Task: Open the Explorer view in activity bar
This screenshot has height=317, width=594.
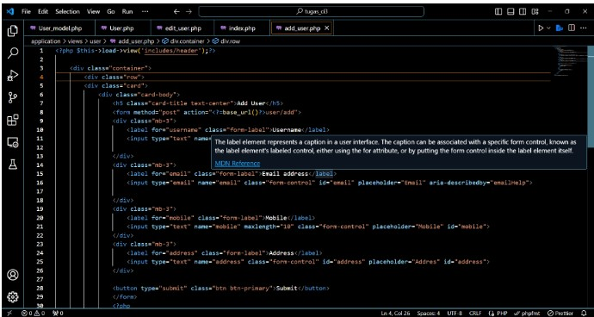Action: (x=13, y=31)
